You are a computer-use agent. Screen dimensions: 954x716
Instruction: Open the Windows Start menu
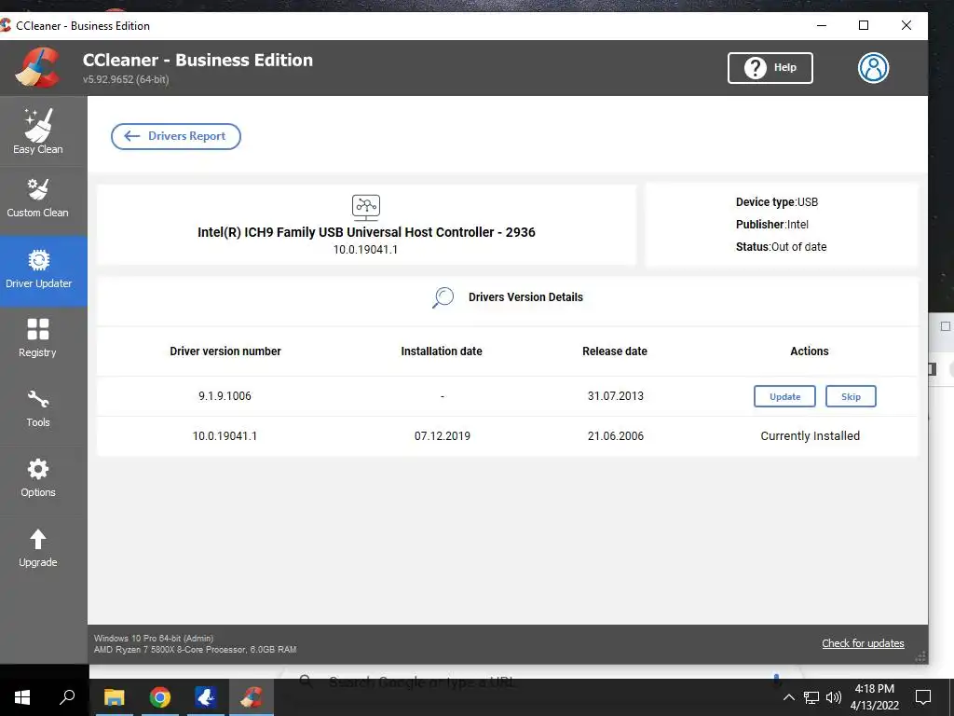click(x=22, y=697)
